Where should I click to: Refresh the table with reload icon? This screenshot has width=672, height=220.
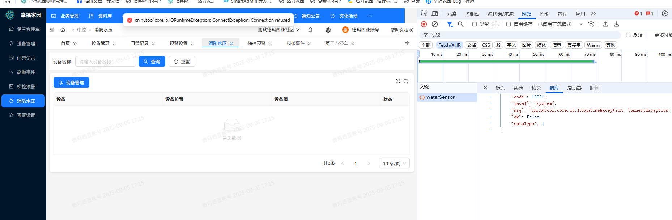pyautogui.click(x=406, y=81)
